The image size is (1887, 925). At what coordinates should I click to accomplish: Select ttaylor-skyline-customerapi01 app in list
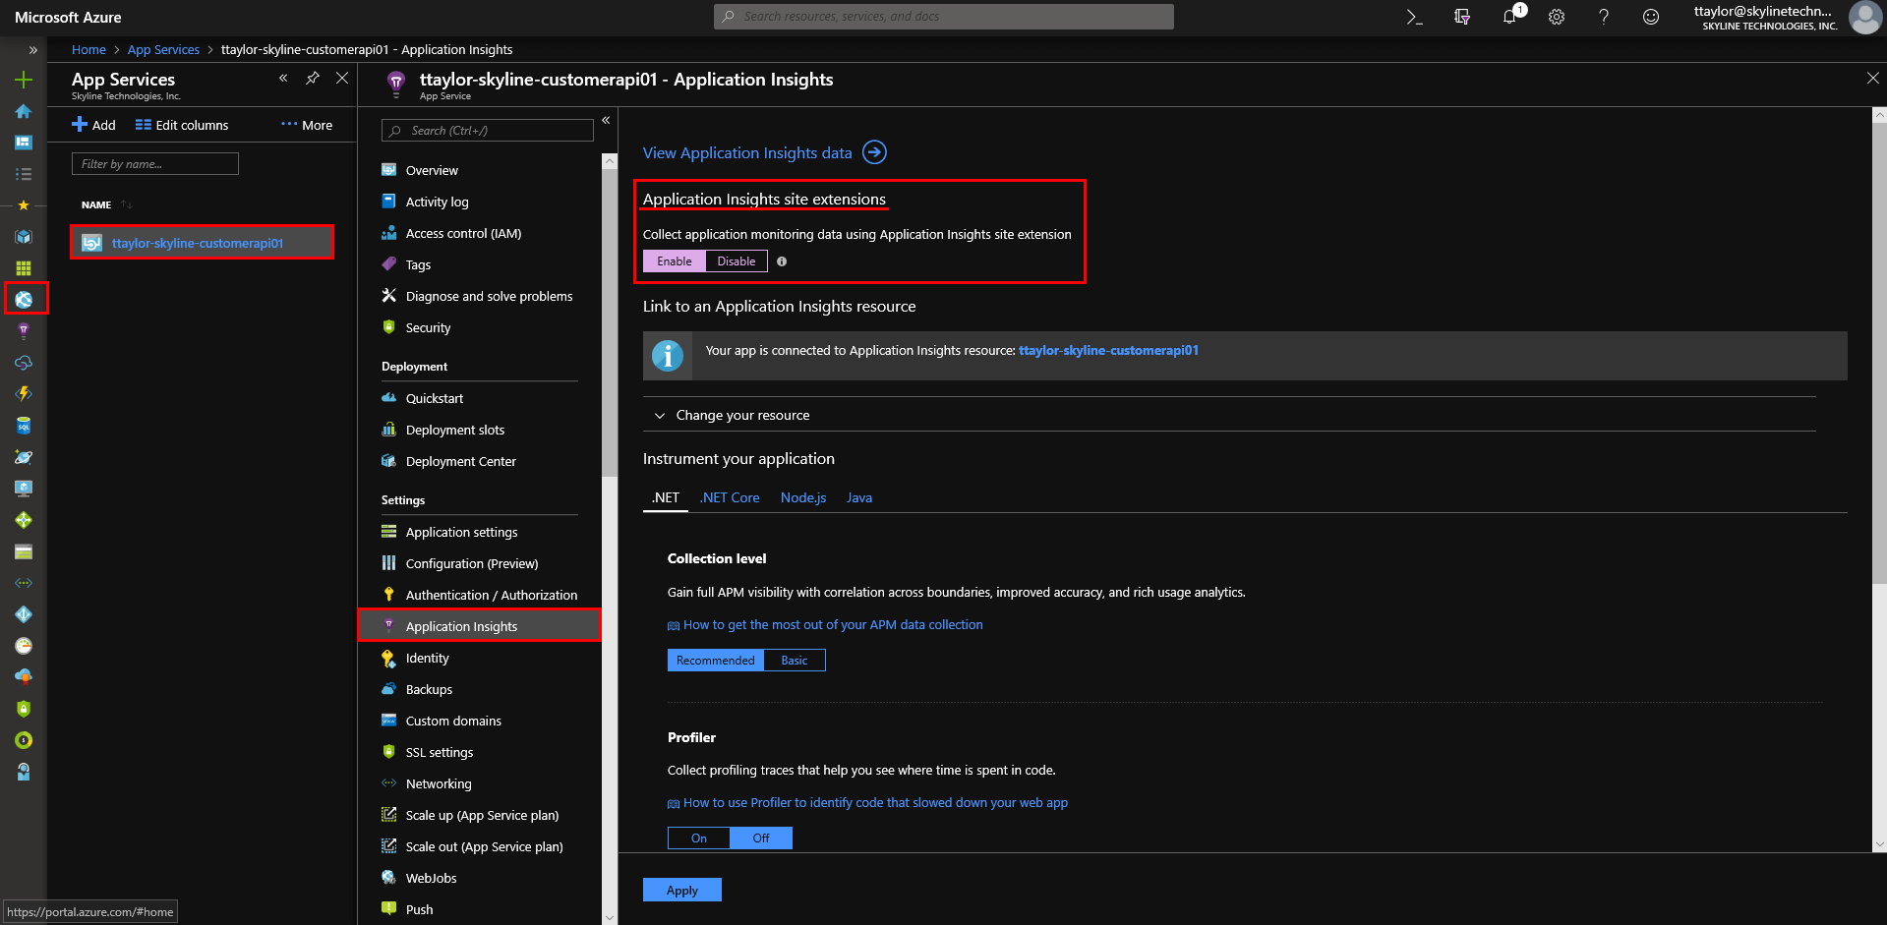pyautogui.click(x=203, y=243)
